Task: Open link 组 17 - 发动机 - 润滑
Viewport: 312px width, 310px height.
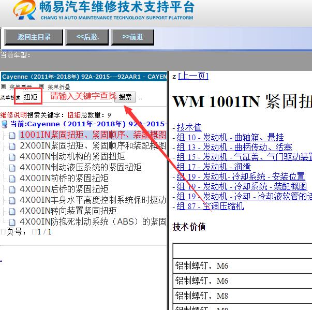Action: point(214,167)
